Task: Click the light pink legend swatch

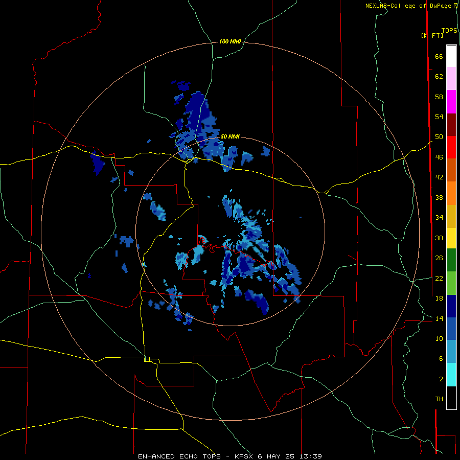Action: coord(451,79)
